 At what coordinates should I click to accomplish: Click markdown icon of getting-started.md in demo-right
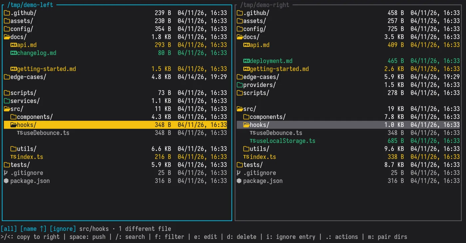246,69
